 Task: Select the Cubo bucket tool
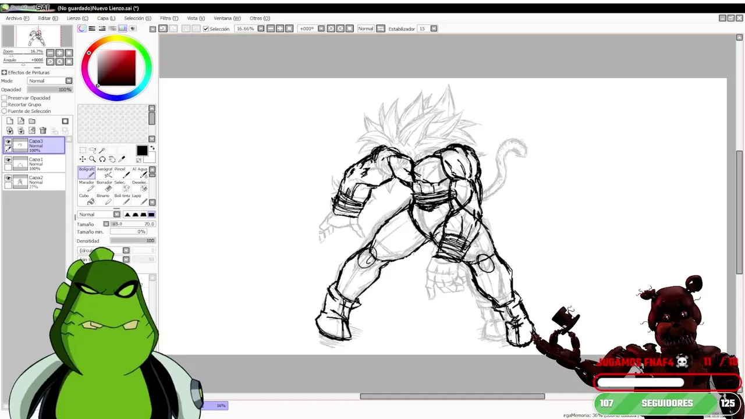click(x=86, y=199)
